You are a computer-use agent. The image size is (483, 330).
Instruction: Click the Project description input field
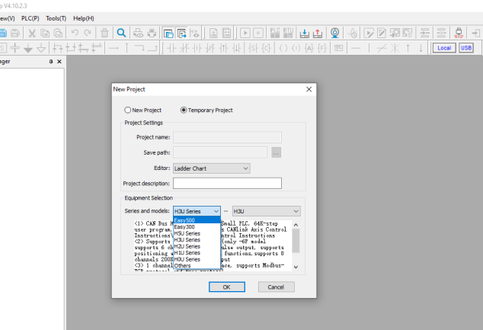coord(227,184)
